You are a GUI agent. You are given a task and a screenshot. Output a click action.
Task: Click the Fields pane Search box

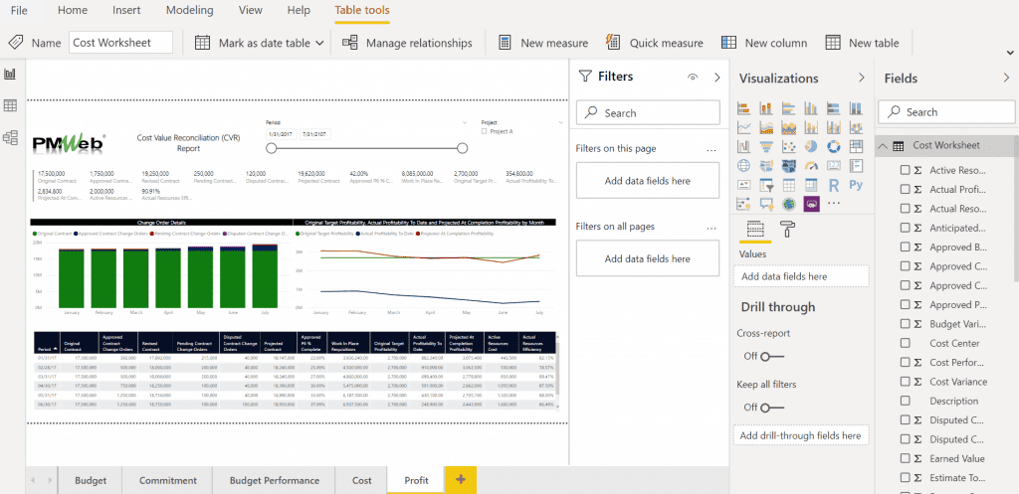[x=945, y=111]
